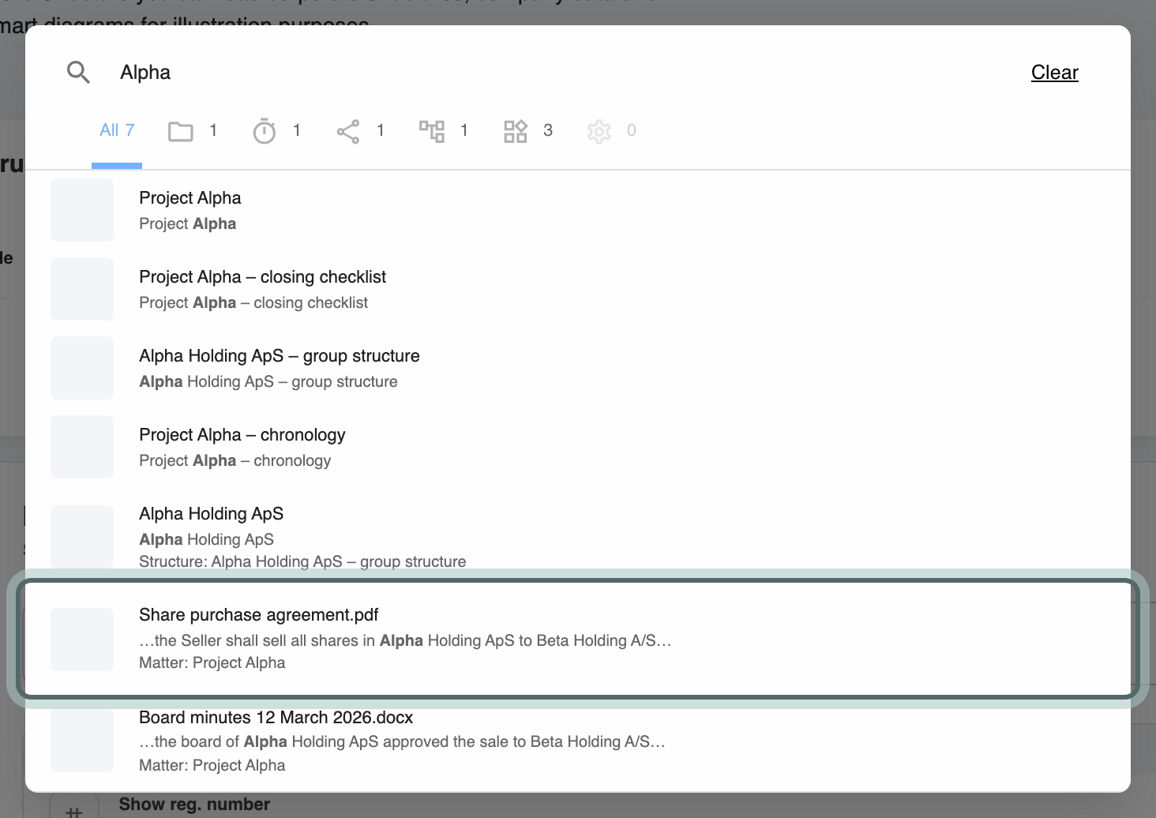Filter results using the grid-diamond icon tab

528,131
